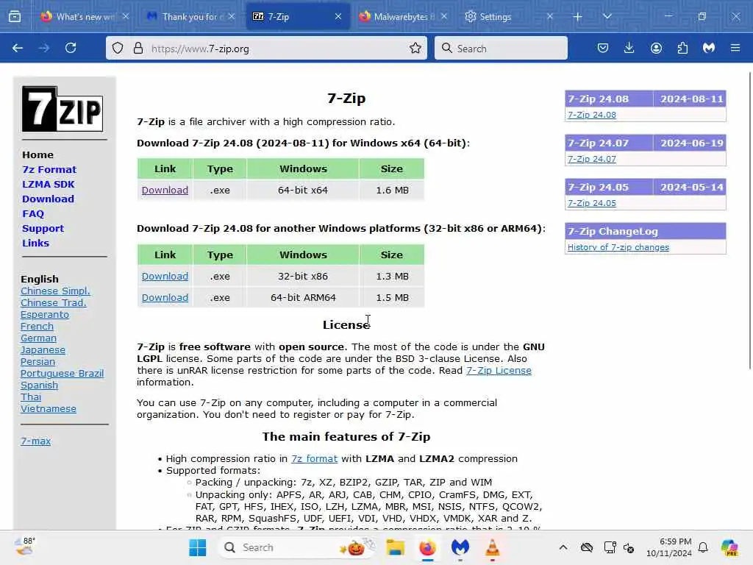
Task: Switch language to Esperanto
Action: 45,315
